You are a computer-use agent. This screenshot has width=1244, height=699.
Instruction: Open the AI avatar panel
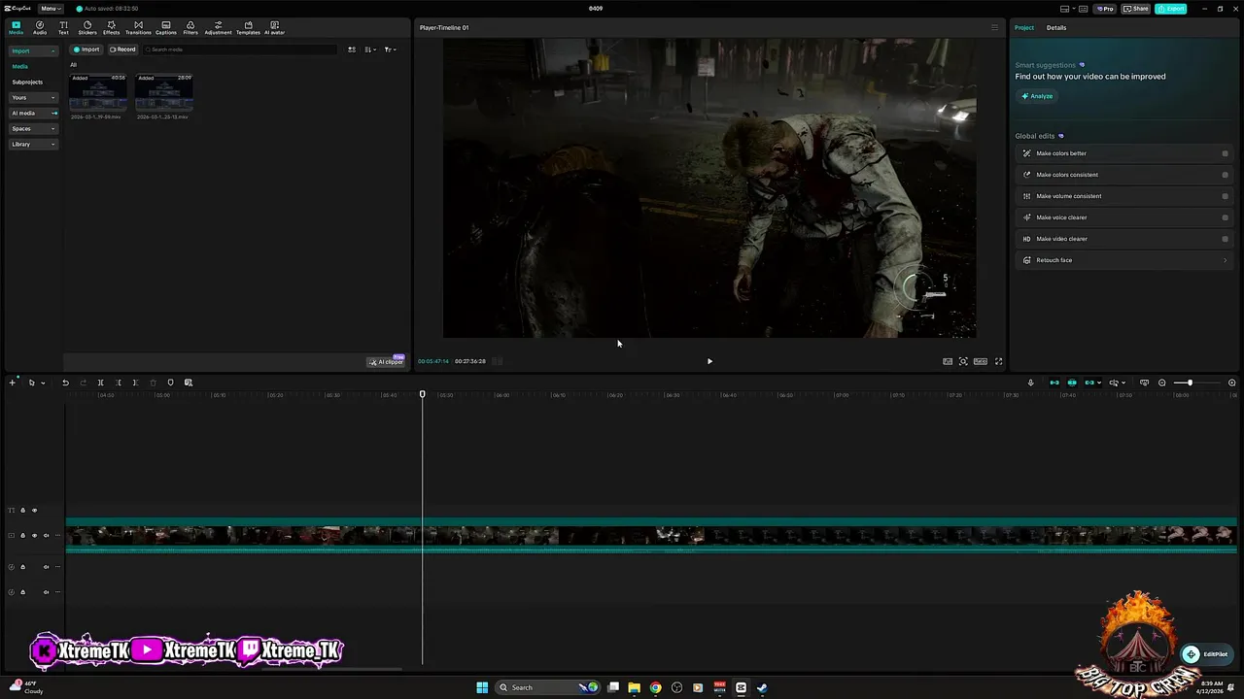pos(274,27)
